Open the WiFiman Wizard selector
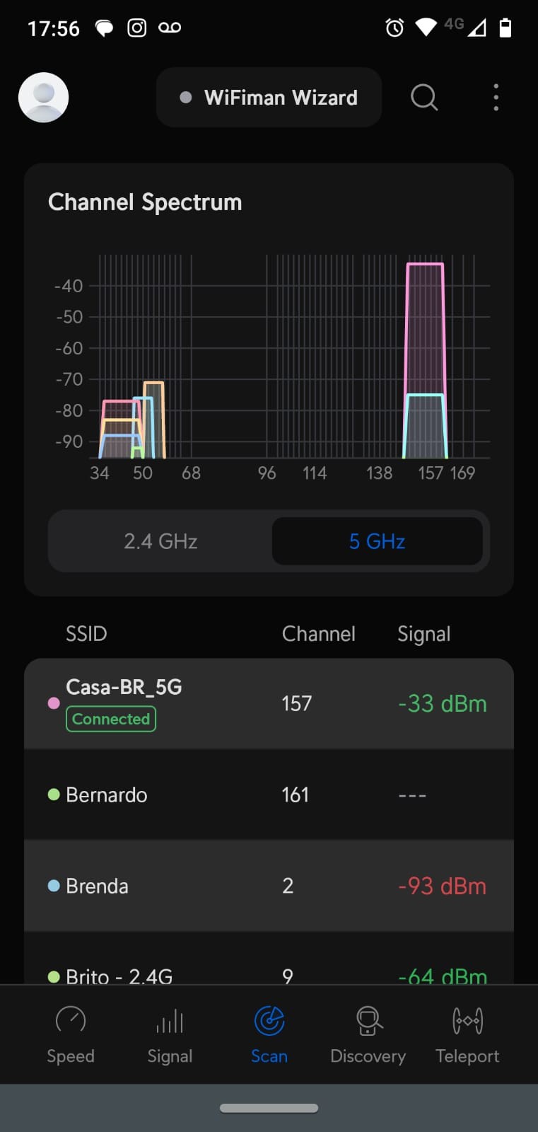This screenshot has width=538, height=1132. [269, 98]
